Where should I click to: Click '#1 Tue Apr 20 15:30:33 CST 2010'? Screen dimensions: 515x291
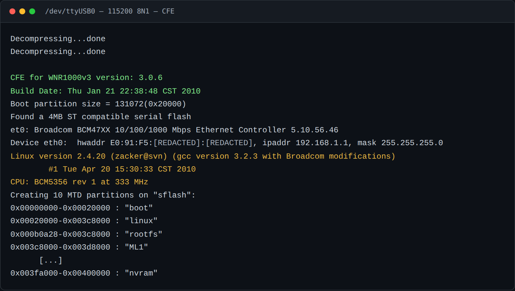122,169
